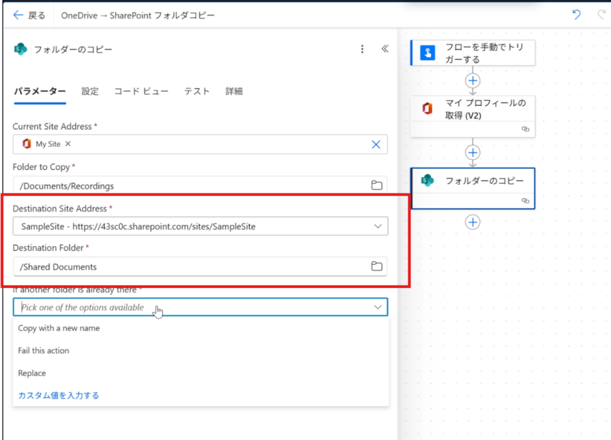Click the back arrow labeled 戻る
611x440 pixels.
pos(29,15)
